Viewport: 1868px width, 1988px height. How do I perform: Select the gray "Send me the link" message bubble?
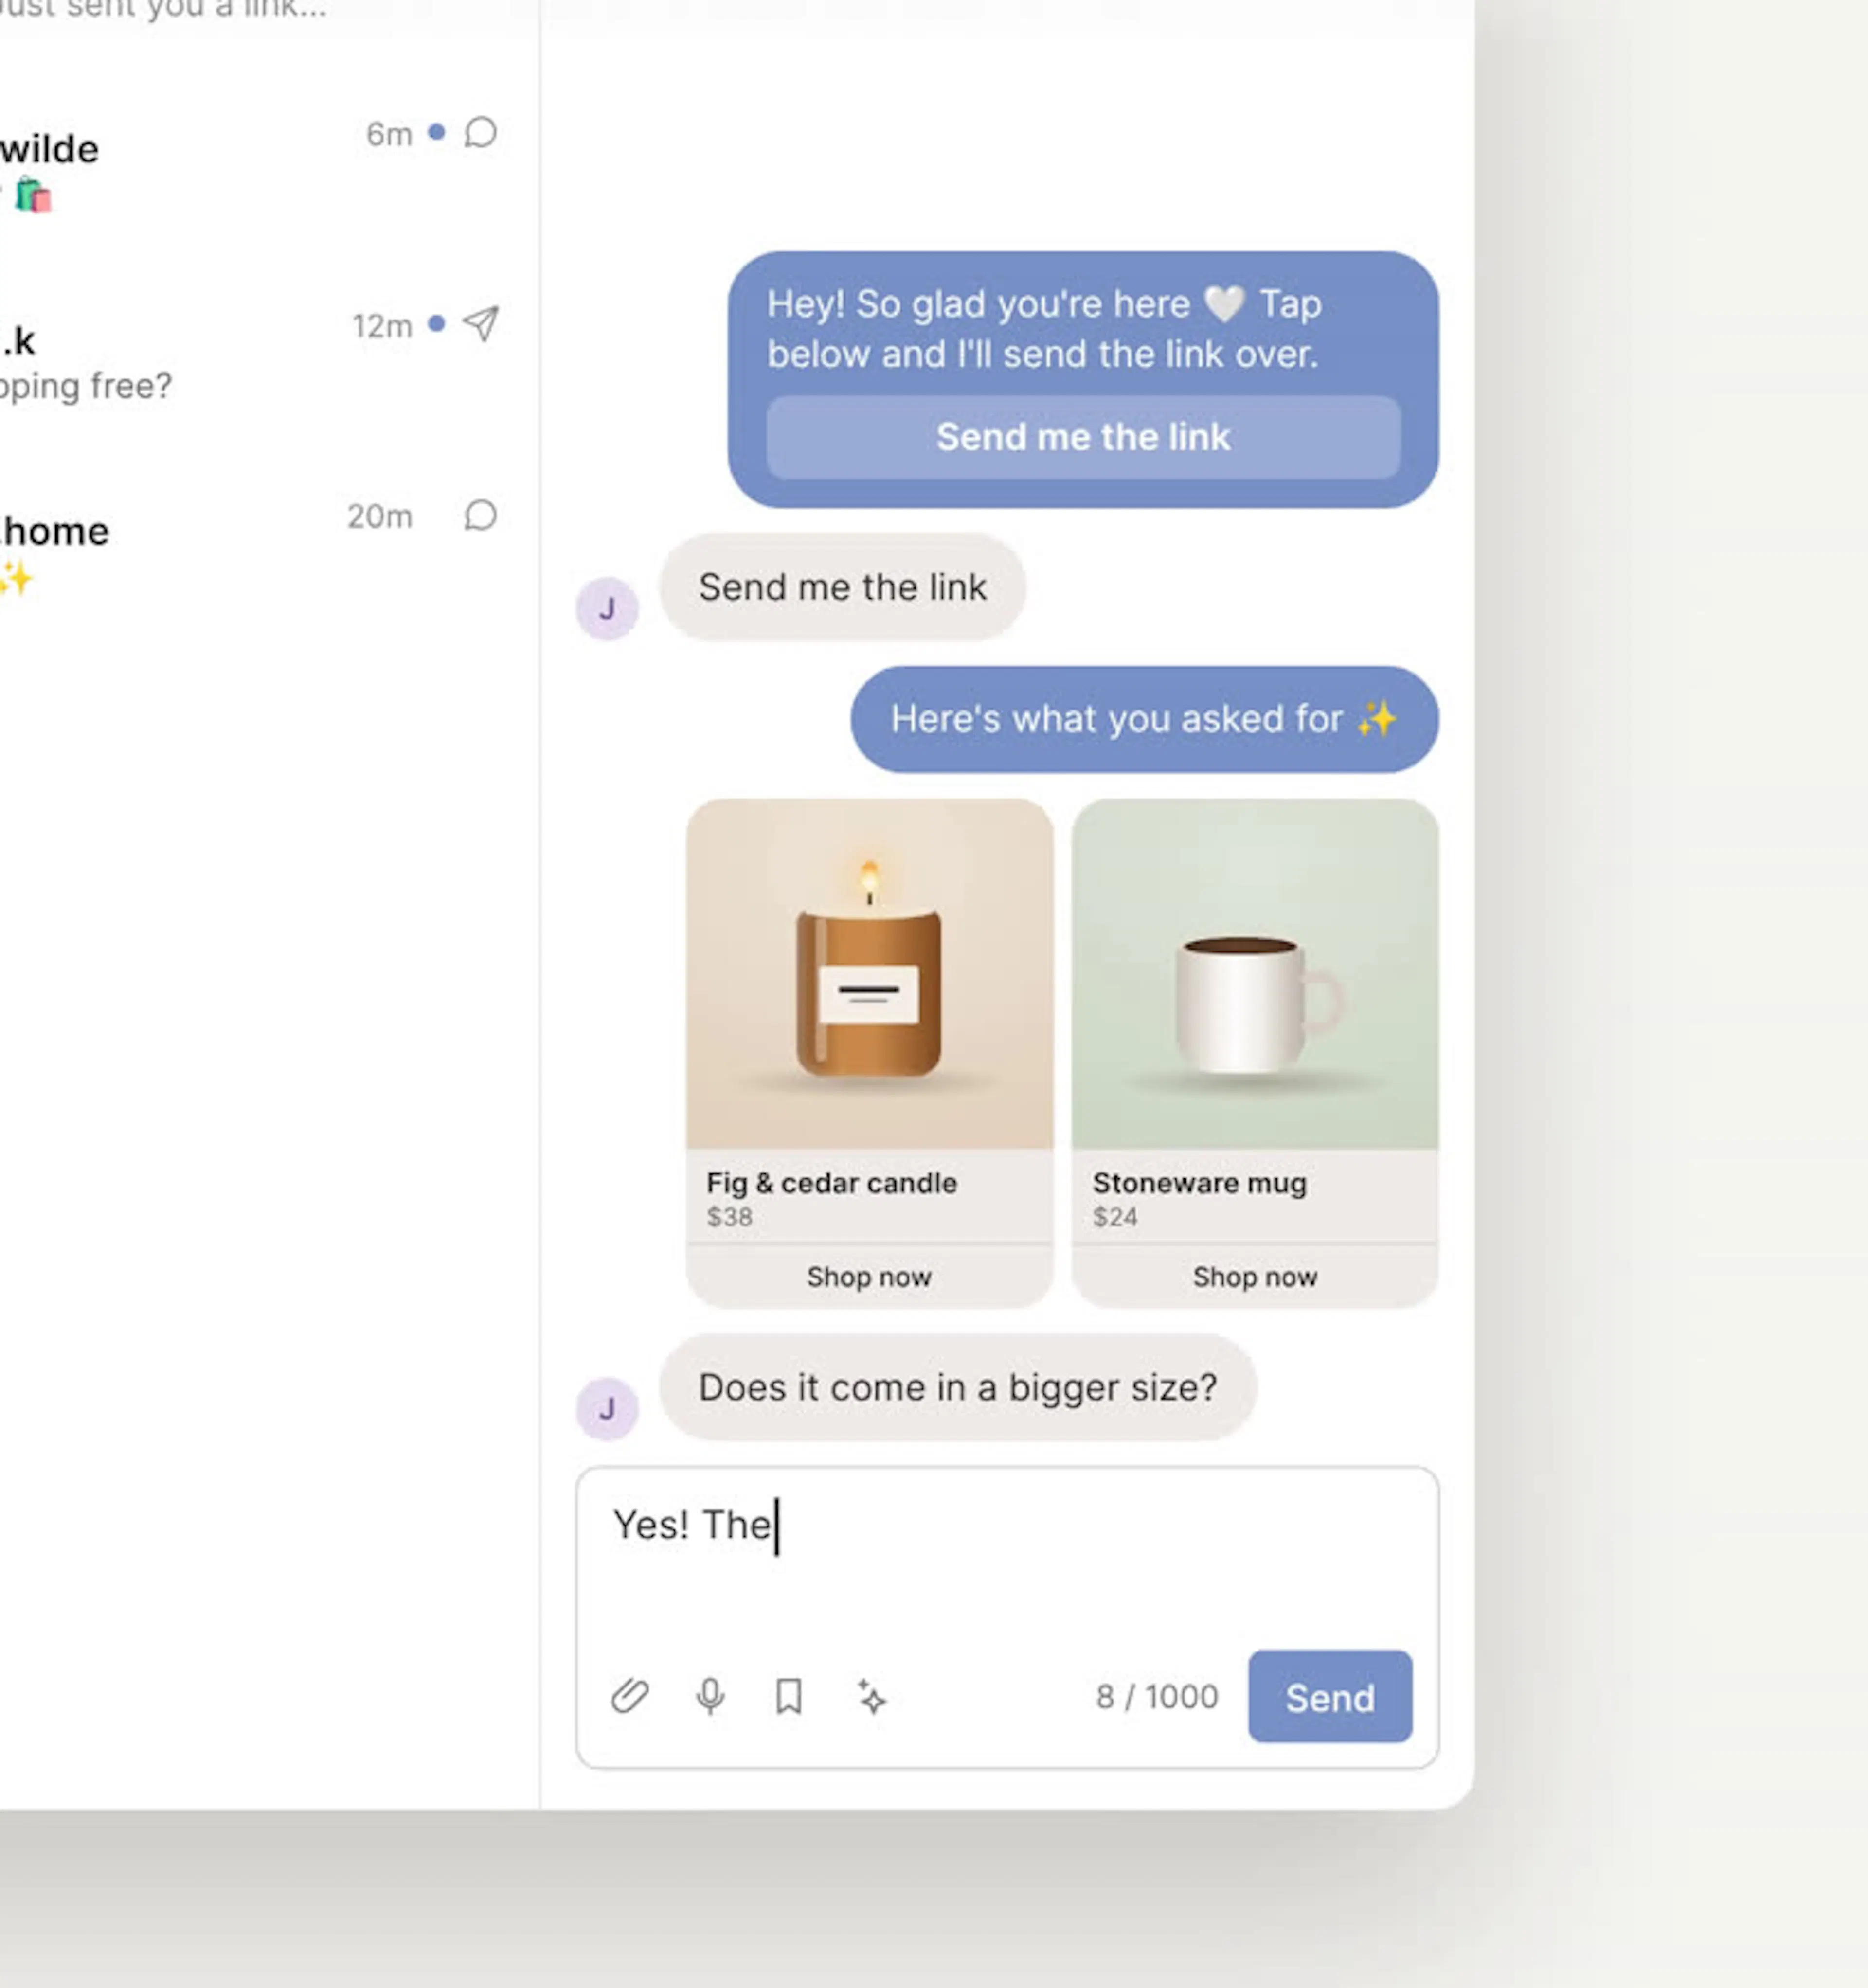click(x=843, y=587)
